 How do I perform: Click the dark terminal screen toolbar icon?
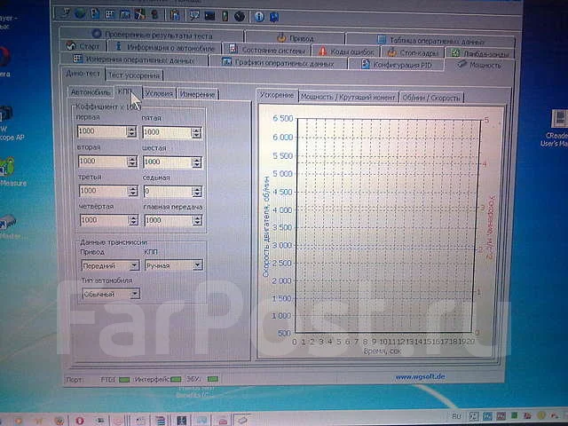209,16
